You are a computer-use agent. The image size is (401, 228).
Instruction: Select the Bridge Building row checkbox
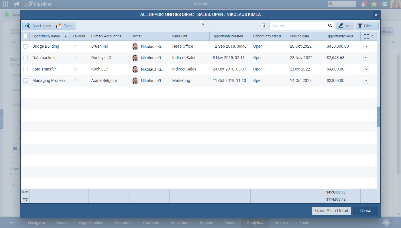(25, 47)
